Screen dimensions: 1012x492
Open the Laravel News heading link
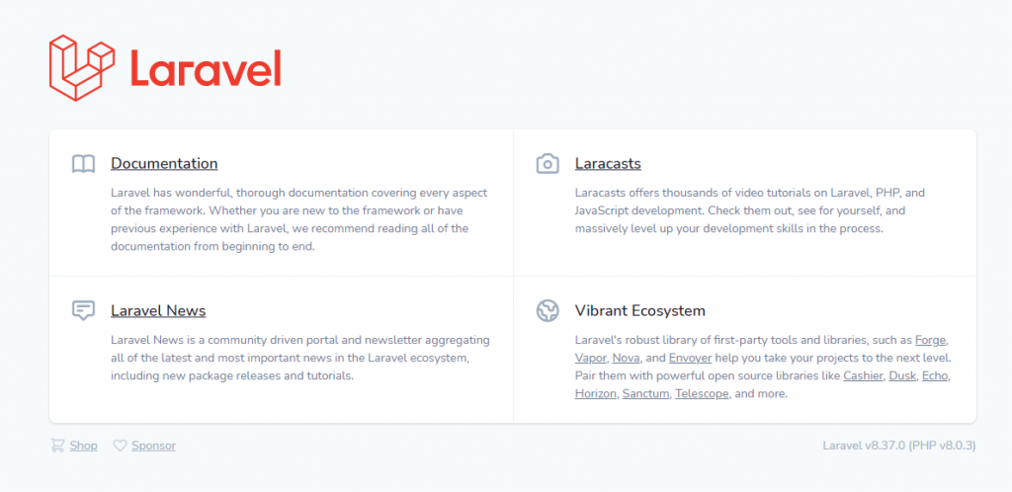coord(158,311)
